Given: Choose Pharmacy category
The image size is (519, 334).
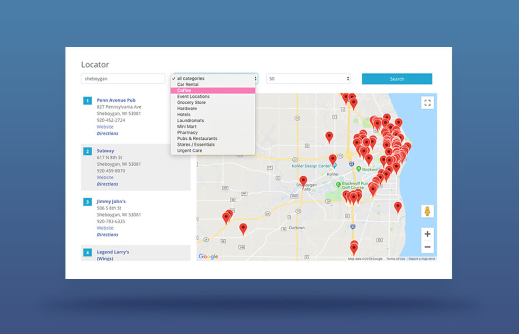Looking at the screenshot, I should (213, 132).
